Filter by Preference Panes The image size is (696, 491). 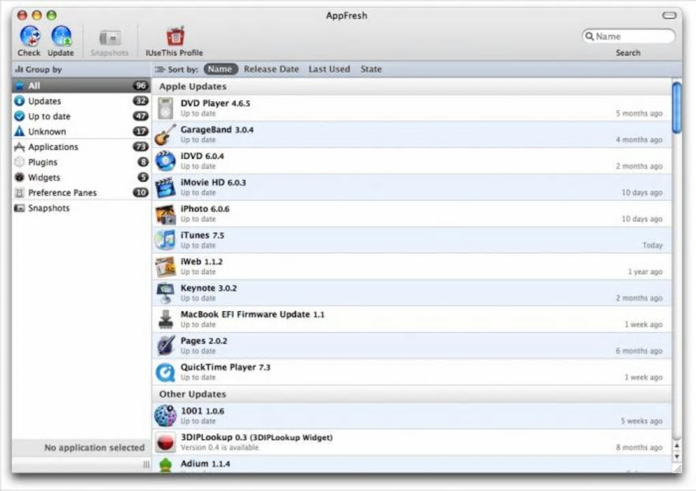tap(82, 193)
